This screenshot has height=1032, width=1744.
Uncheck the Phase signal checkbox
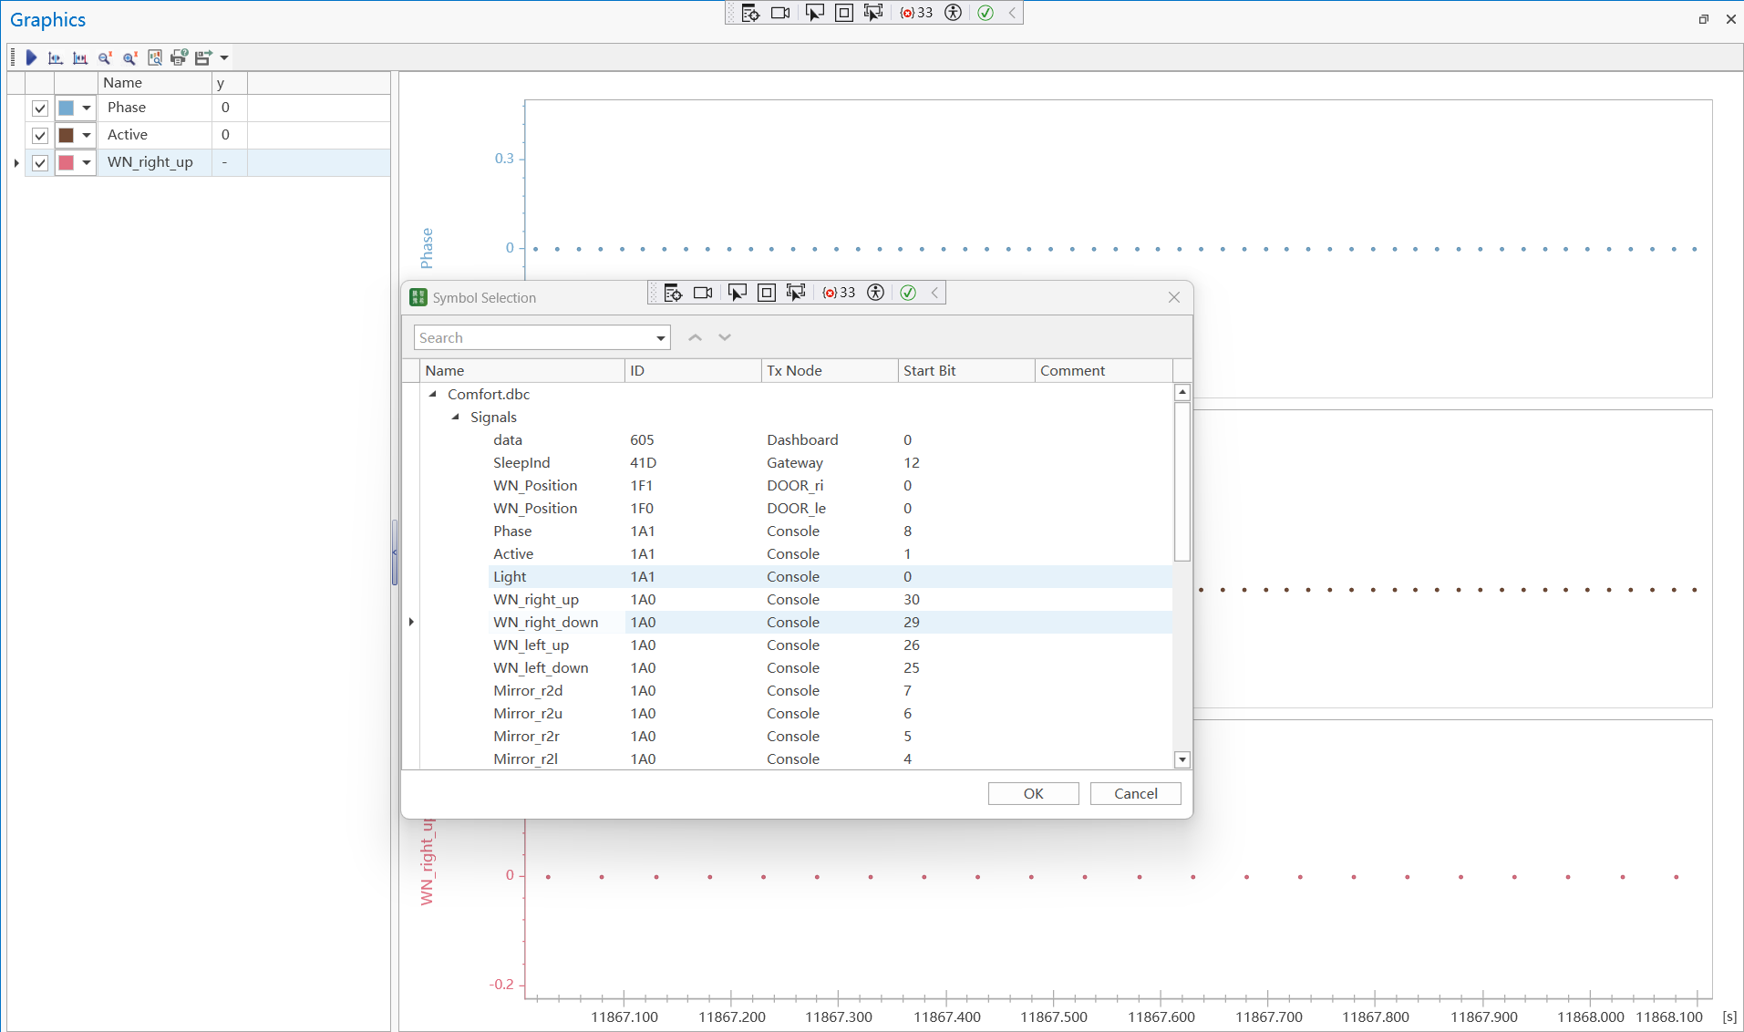click(40, 108)
